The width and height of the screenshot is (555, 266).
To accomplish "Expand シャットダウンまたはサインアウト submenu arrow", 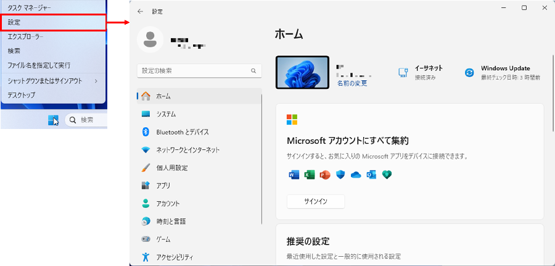I will pyautogui.click(x=96, y=81).
